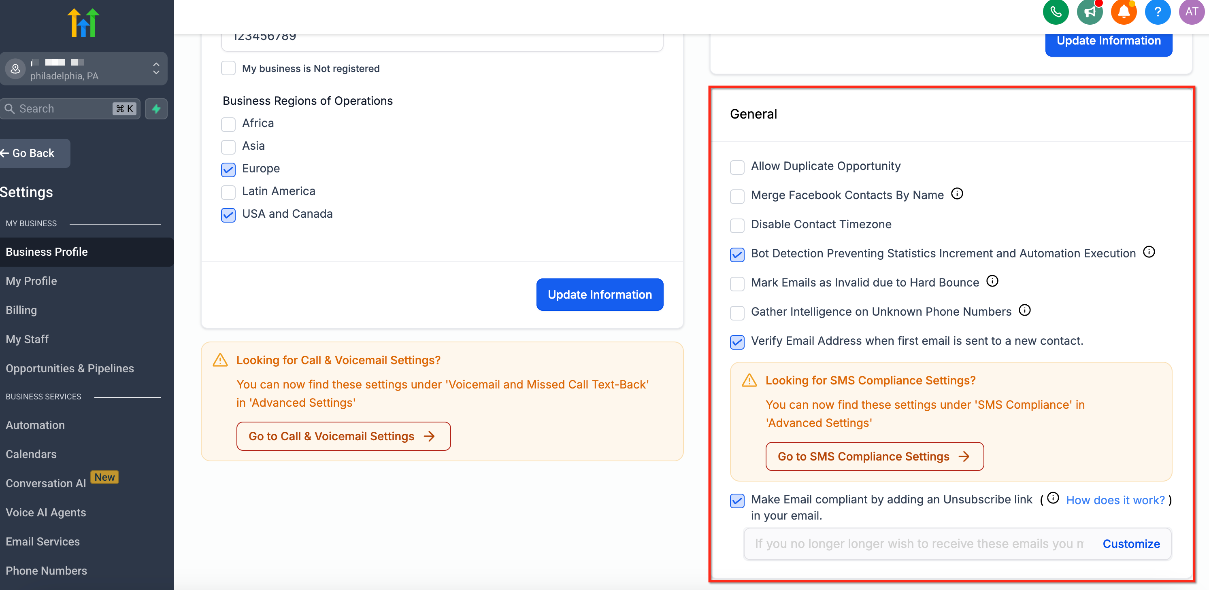Open the AT user avatar menu
Screen dimensions: 1209x590
coord(1192,12)
